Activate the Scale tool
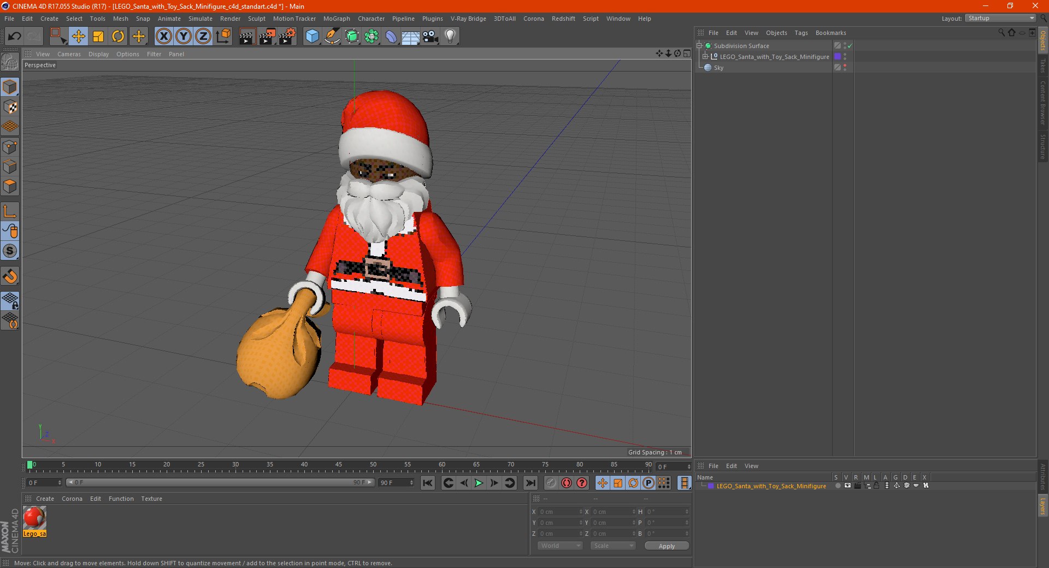1049x568 pixels. 98,37
